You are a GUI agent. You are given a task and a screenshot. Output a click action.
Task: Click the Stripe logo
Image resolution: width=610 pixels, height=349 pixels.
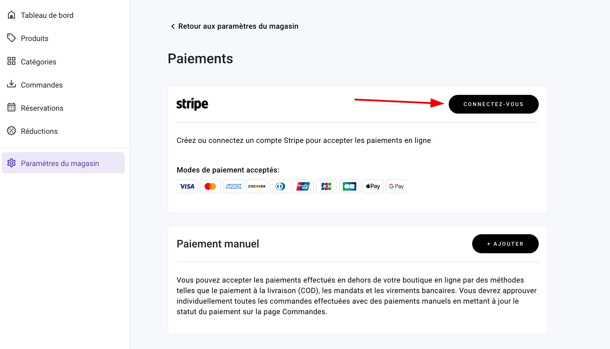192,104
